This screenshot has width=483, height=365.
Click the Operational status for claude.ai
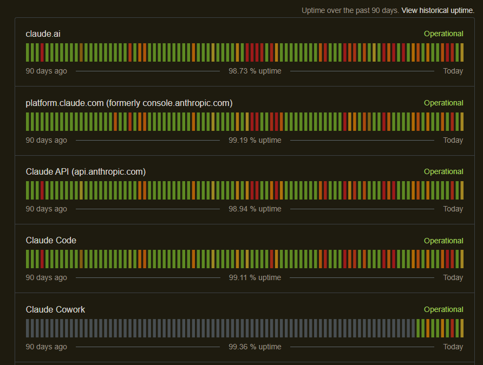click(443, 34)
